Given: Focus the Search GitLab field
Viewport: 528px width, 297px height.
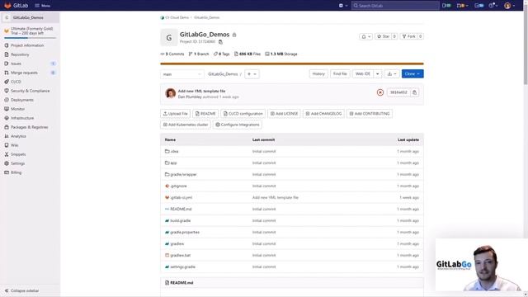Looking at the screenshot, I should (395, 6).
